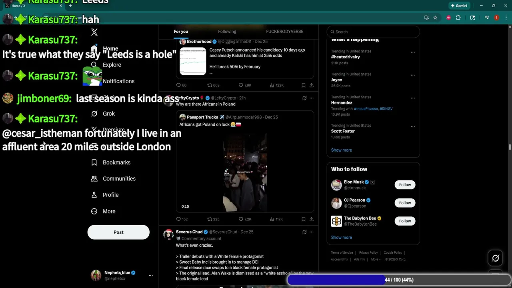Expand the footer More links
This screenshot has width=512, height=288.
376,259
